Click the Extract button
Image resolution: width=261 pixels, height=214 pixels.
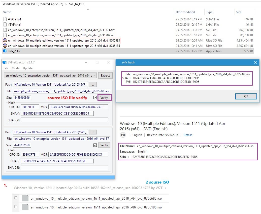(x=105, y=76)
